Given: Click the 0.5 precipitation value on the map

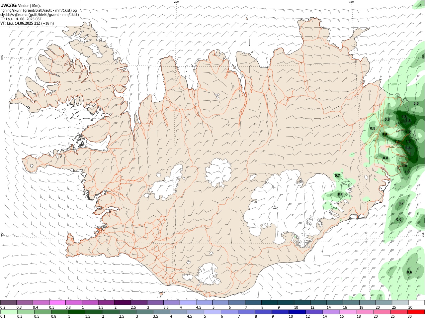Looking at the screenshot, I should coord(373,128).
